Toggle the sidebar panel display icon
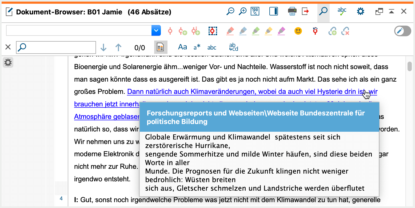 [x=274, y=11]
